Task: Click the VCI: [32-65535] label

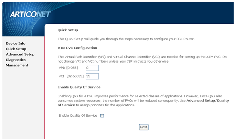Action: 71,76
